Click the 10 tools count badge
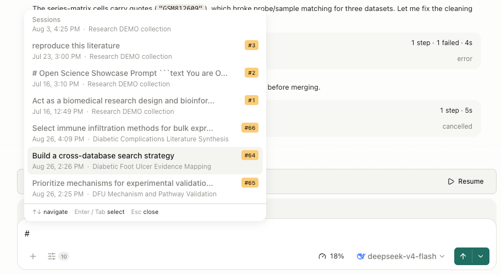This screenshot has height=275, width=501. (64, 256)
